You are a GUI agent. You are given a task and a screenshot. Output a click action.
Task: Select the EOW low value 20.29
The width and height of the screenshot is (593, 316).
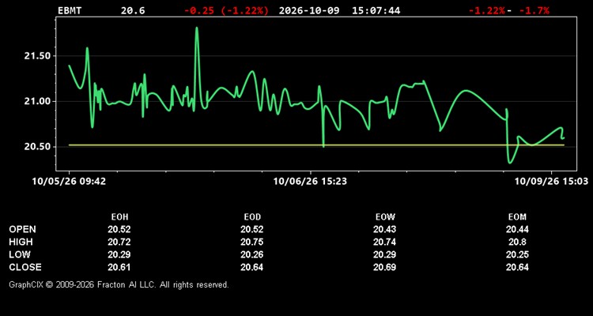(x=384, y=254)
